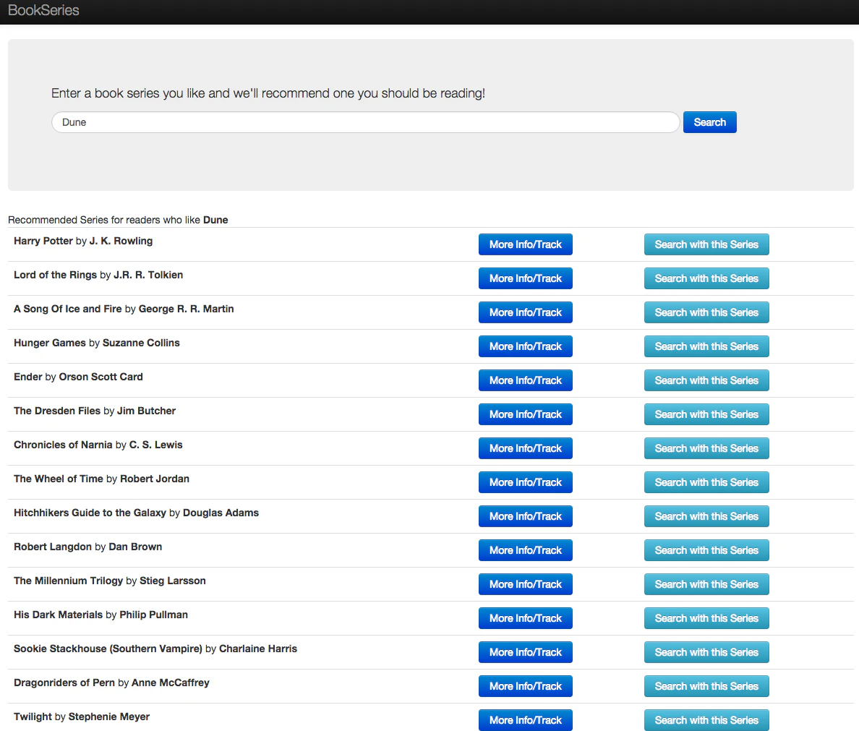Search with The Dresden Files series
Screen dimensions: 859x731
706,414
